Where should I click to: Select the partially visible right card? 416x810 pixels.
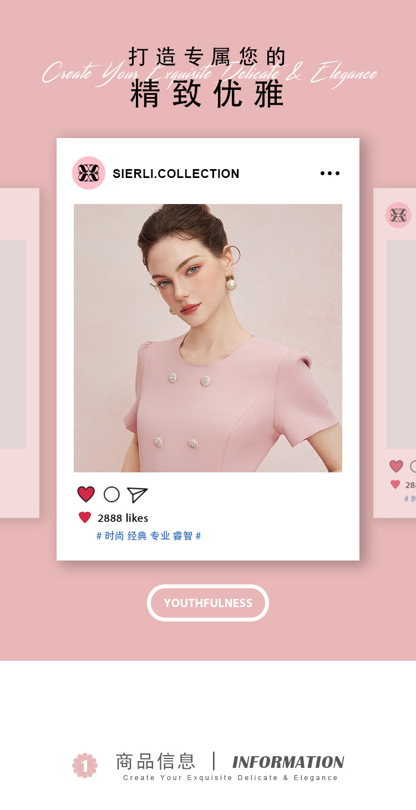[395, 353]
